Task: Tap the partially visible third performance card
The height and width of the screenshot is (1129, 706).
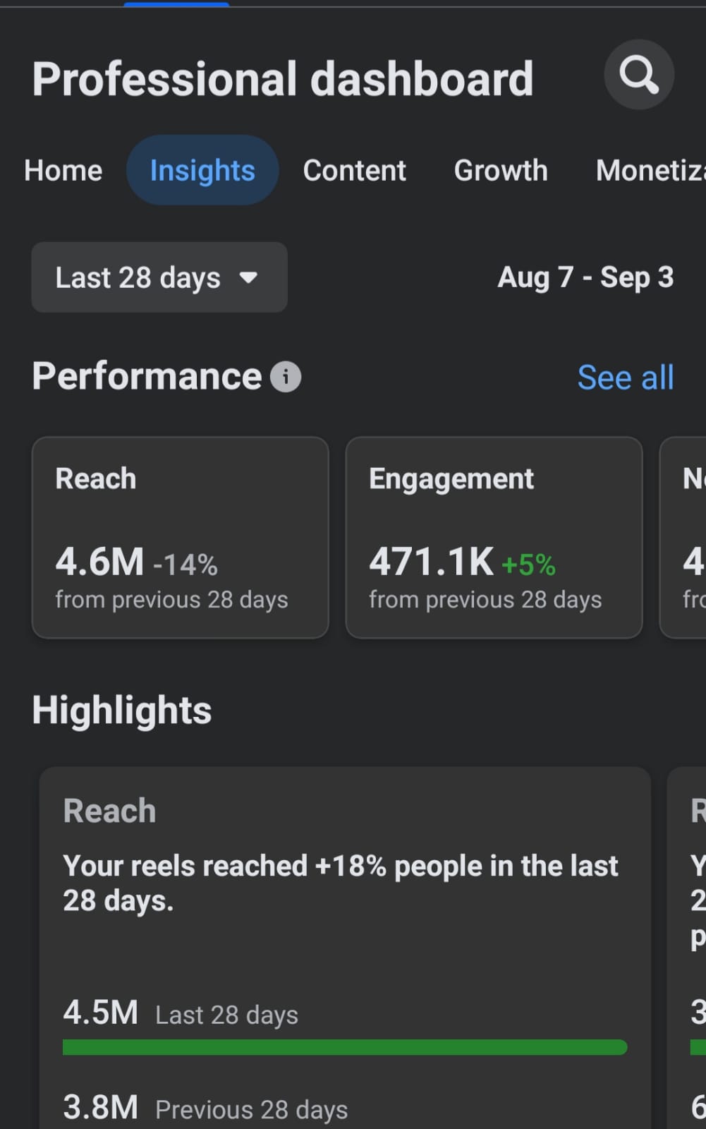Action: [683, 538]
